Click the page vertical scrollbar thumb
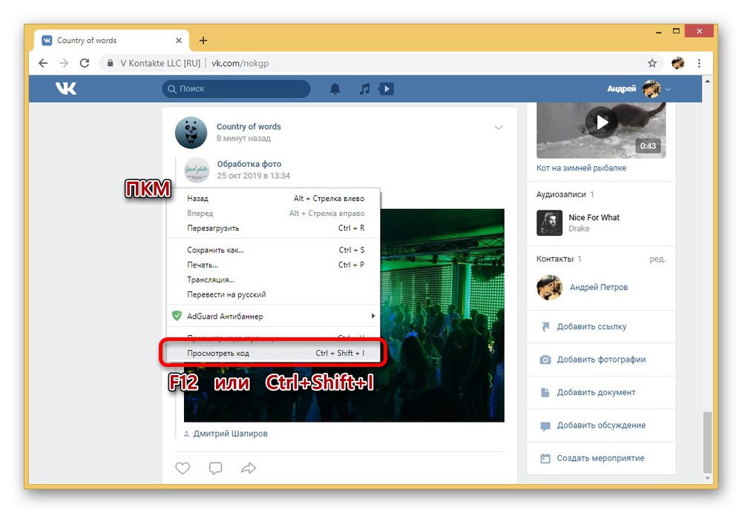 707,442
